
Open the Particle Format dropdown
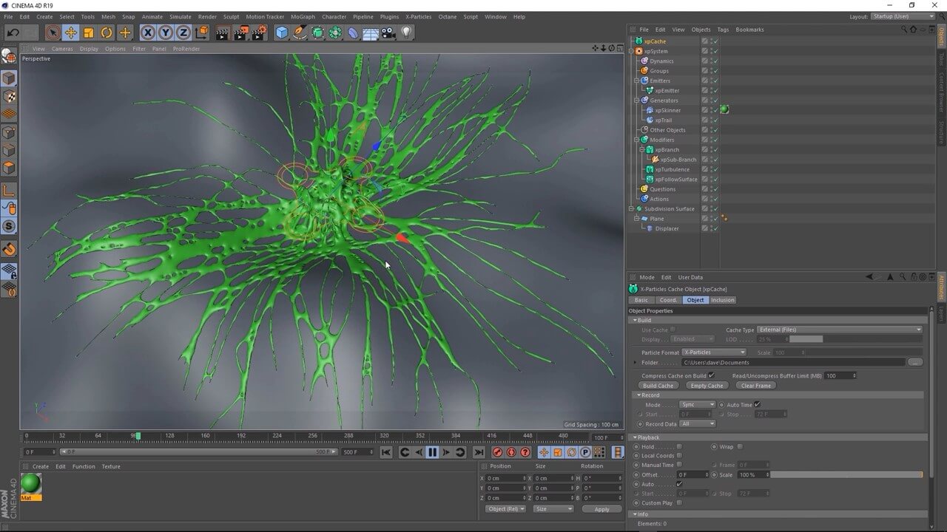[713, 352]
